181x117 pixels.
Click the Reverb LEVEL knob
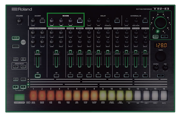tap(52, 21)
